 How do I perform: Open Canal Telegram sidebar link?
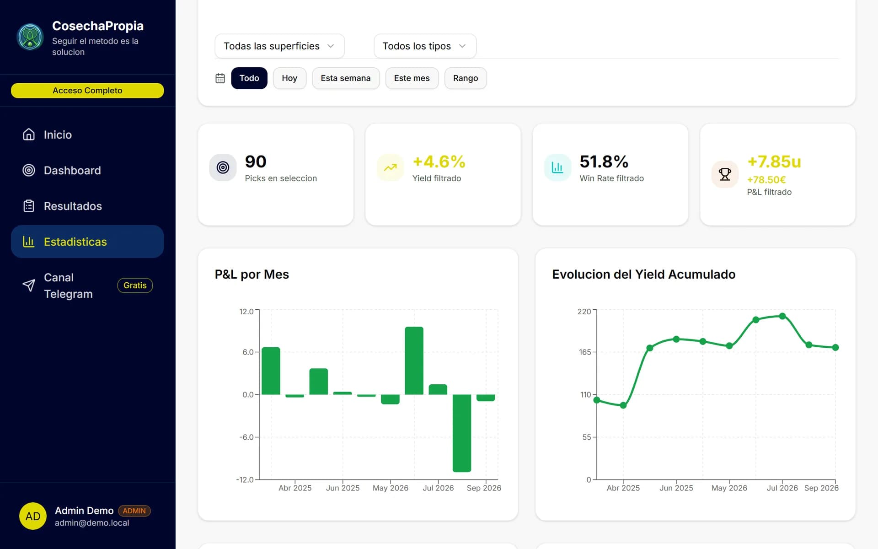click(87, 285)
